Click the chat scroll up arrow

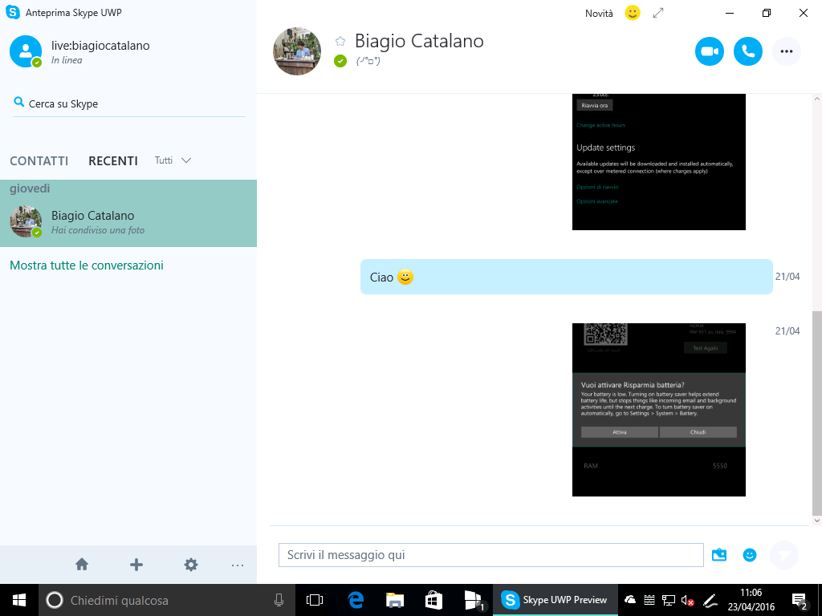coord(816,99)
